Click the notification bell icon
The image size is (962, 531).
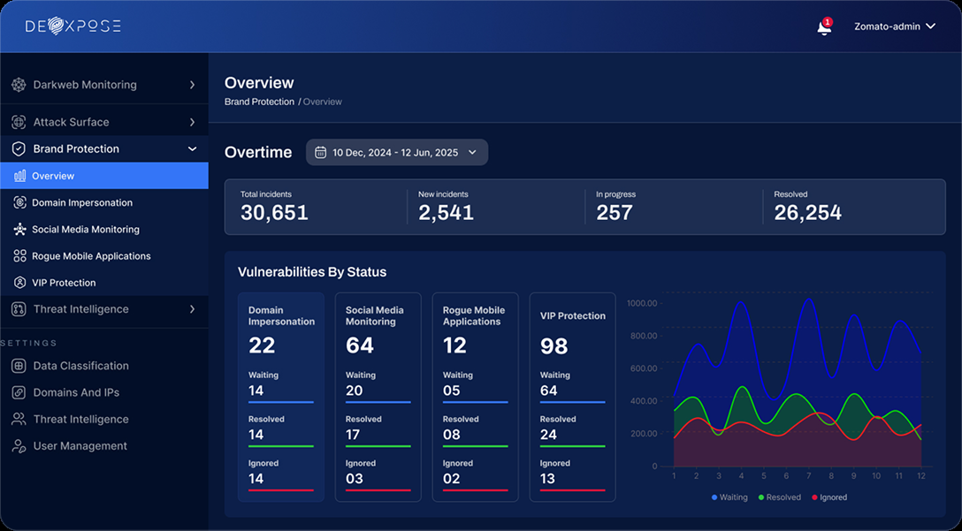coord(823,27)
